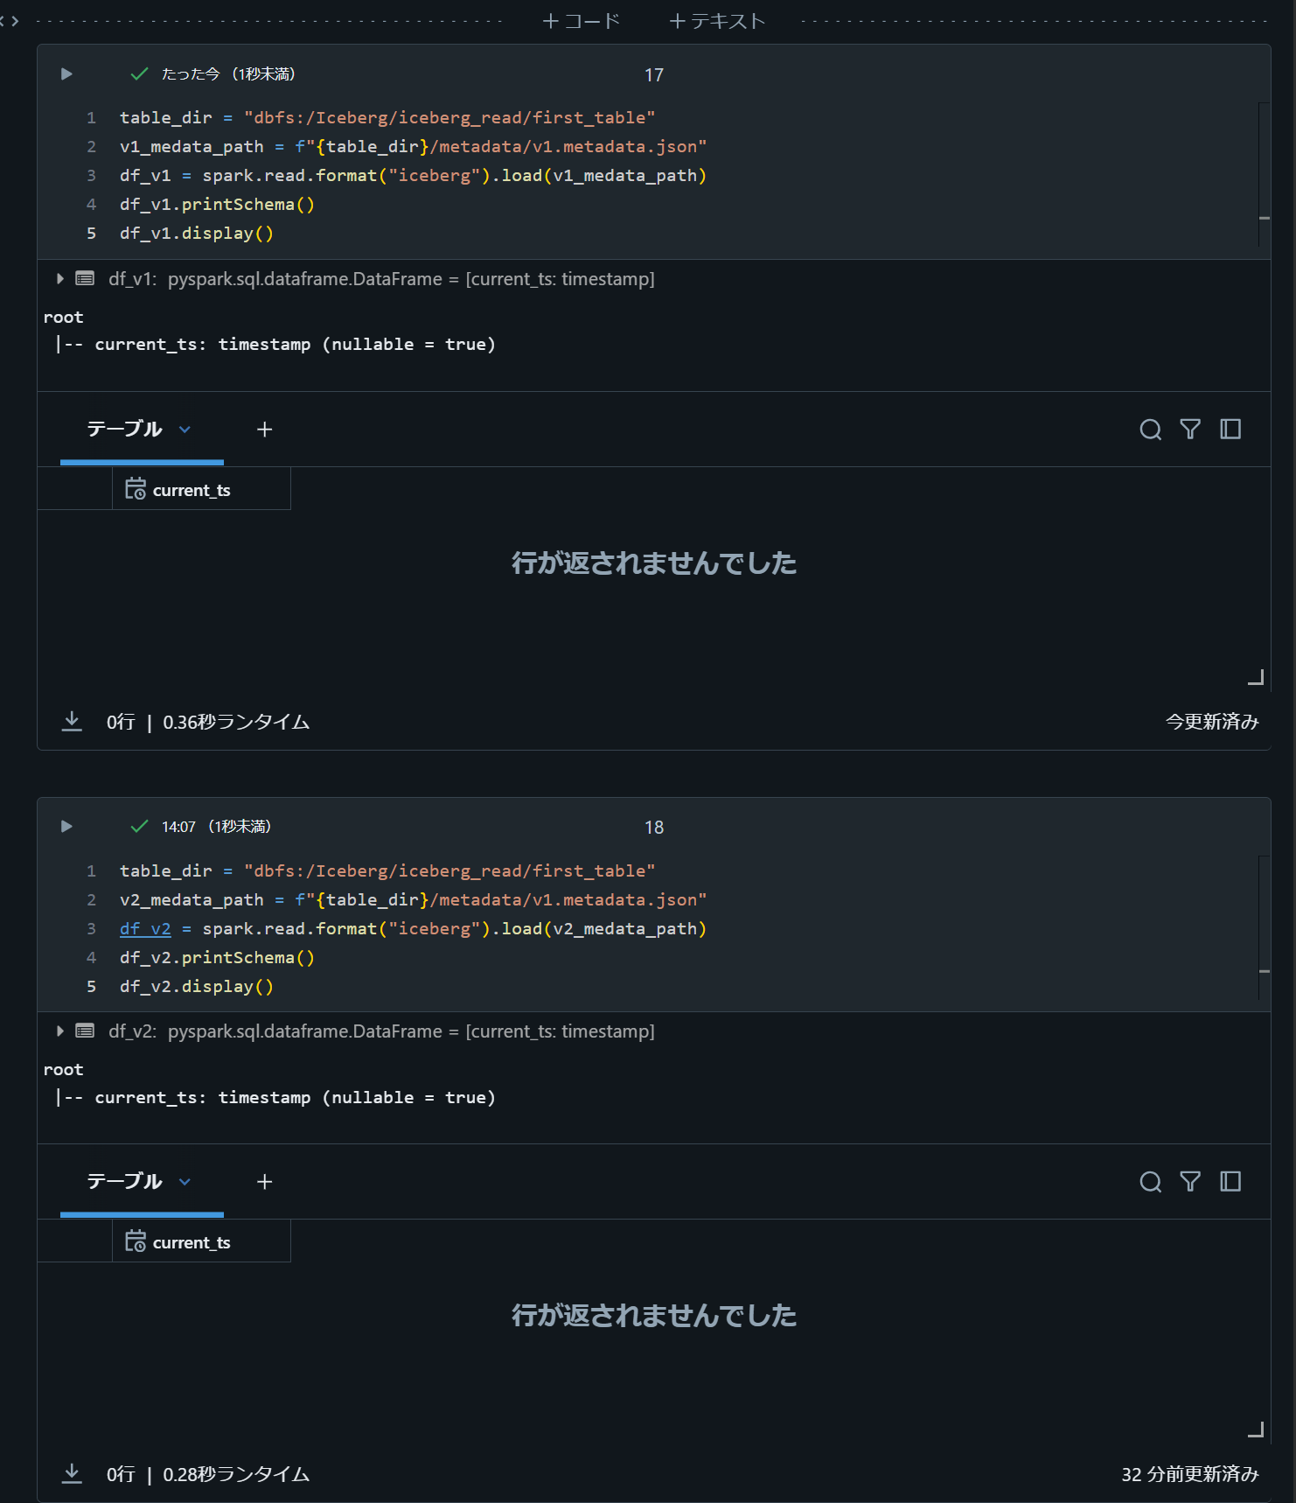Select the テーブル tab in cell 17 output

tap(124, 430)
